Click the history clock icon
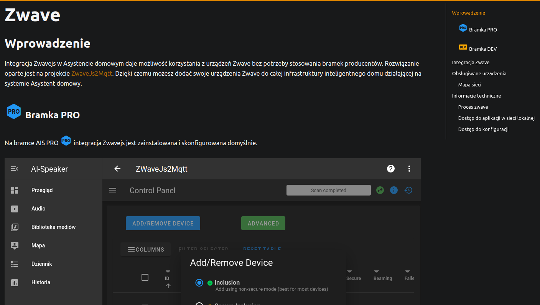 coord(408,190)
